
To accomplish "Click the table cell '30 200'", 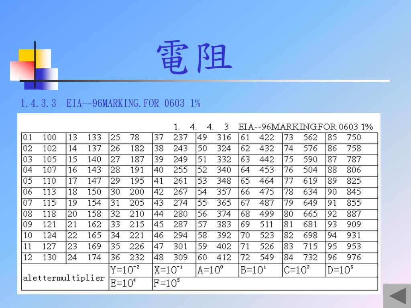I will [x=131, y=192].
